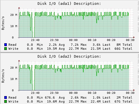Click the 10 M axis label on ada2 graph
Image resolution: width=139 pixels, height=104 pixels.
[14, 79]
